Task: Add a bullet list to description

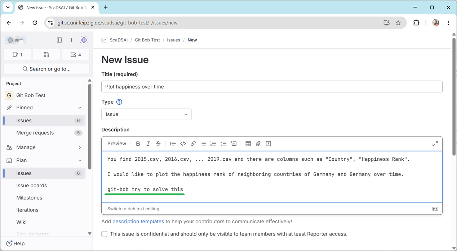Action: [x=203, y=143]
